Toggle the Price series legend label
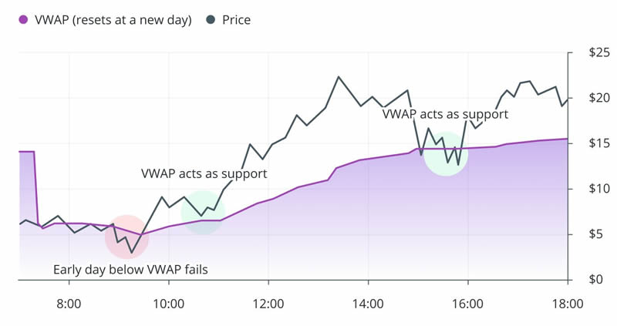617x326 pixels. [235, 20]
